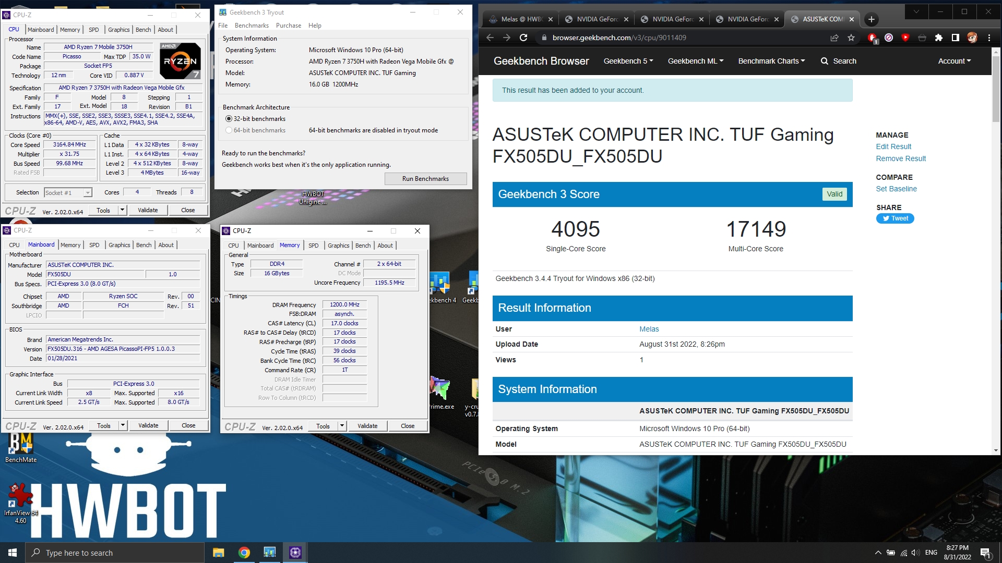The width and height of the screenshot is (1002, 563).
Task: Open Chrome three-dot menu
Action: tap(989, 38)
